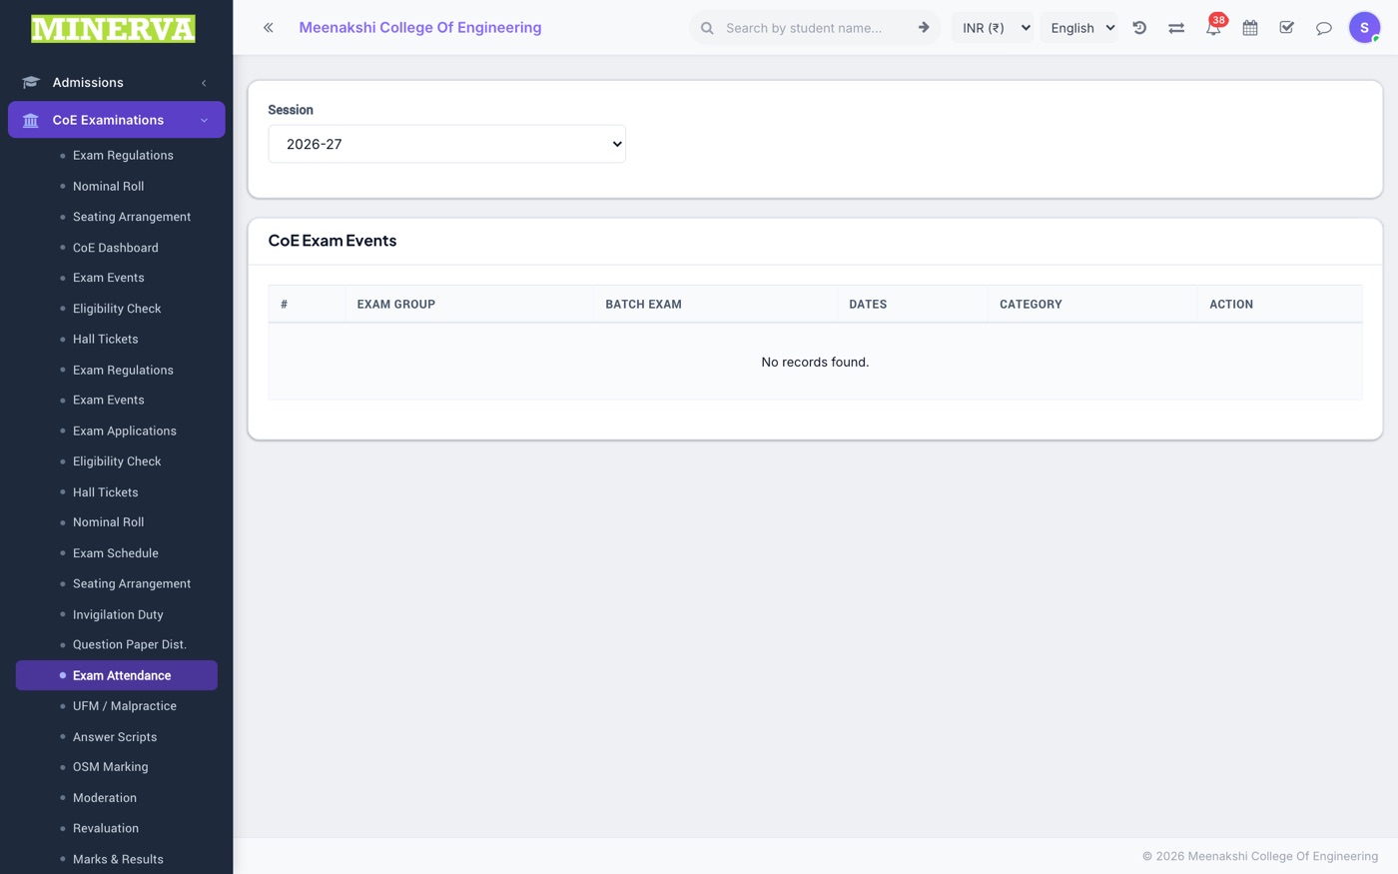Image resolution: width=1398 pixels, height=874 pixels.
Task: Open Invigilation Duty
Action: tap(116, 614)
